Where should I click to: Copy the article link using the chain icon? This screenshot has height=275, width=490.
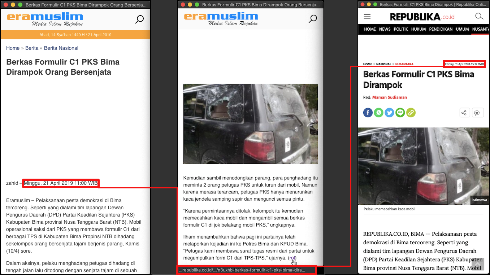[x=411, y=113]
